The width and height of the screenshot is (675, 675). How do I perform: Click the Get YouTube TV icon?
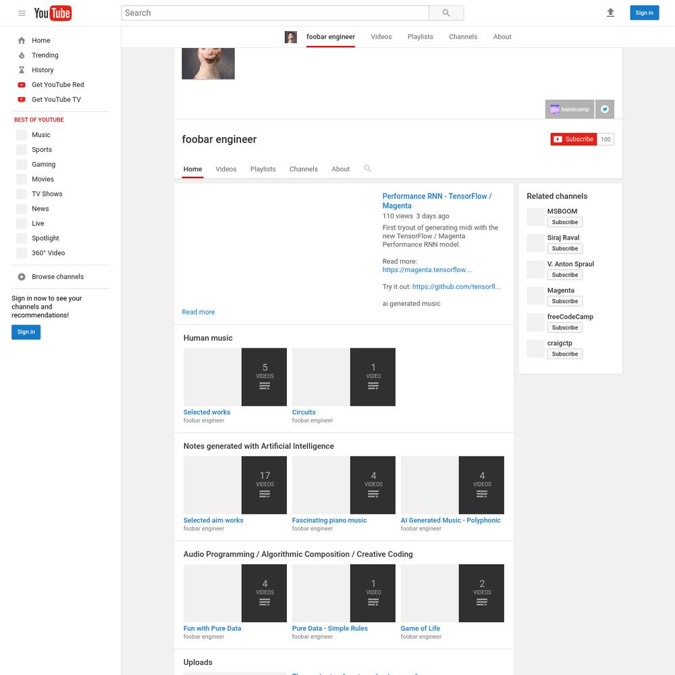(x=22, y=99)
